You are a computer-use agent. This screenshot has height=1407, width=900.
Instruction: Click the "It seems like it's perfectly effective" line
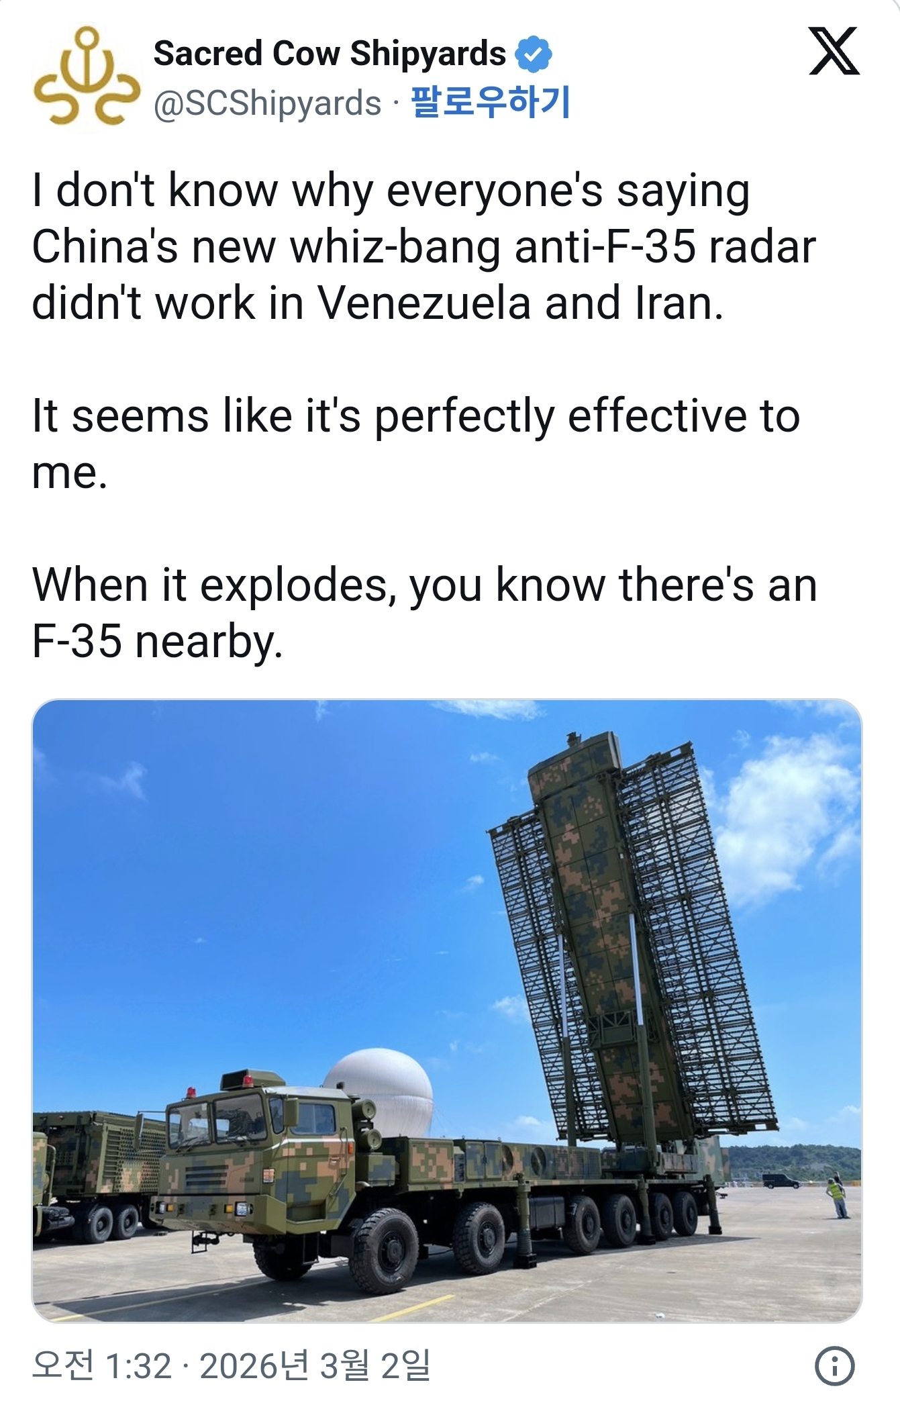tap(416, 416)
